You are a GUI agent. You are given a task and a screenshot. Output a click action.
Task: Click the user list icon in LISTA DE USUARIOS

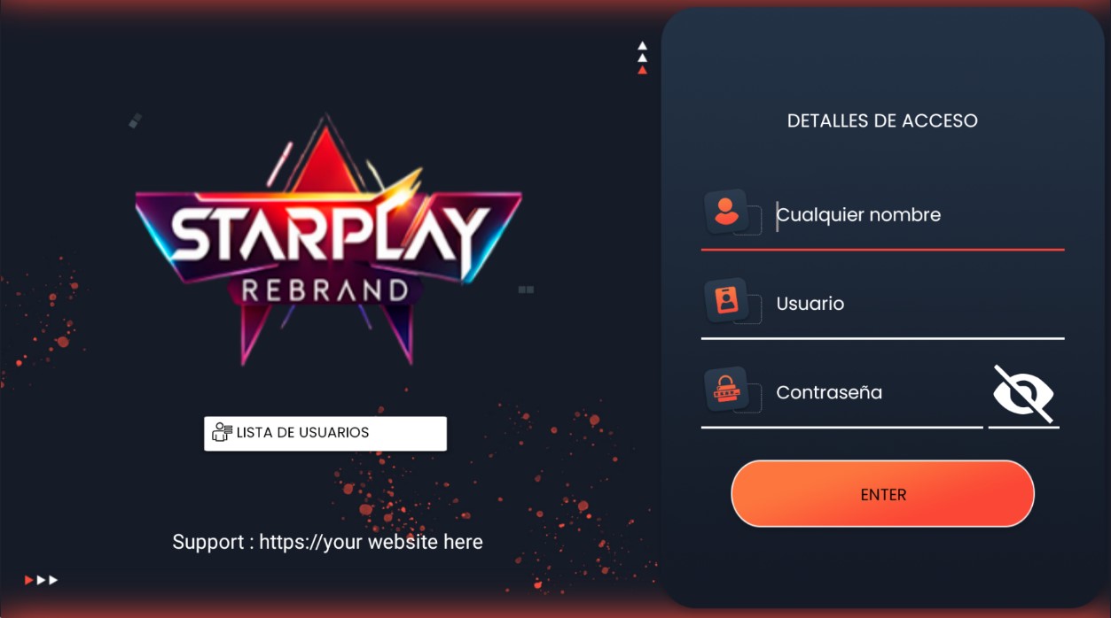point(222,433)
